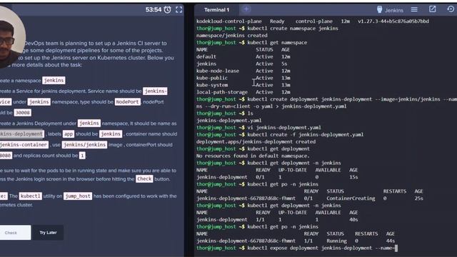This screenshot has width=457, height=257.
Task: Click the jenkins-container code label
Action: click(24, 144)
